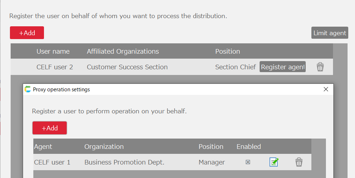Click the Customer Success Section cell
The height and width of the screenshot is (178, 355).
[127, 67]
